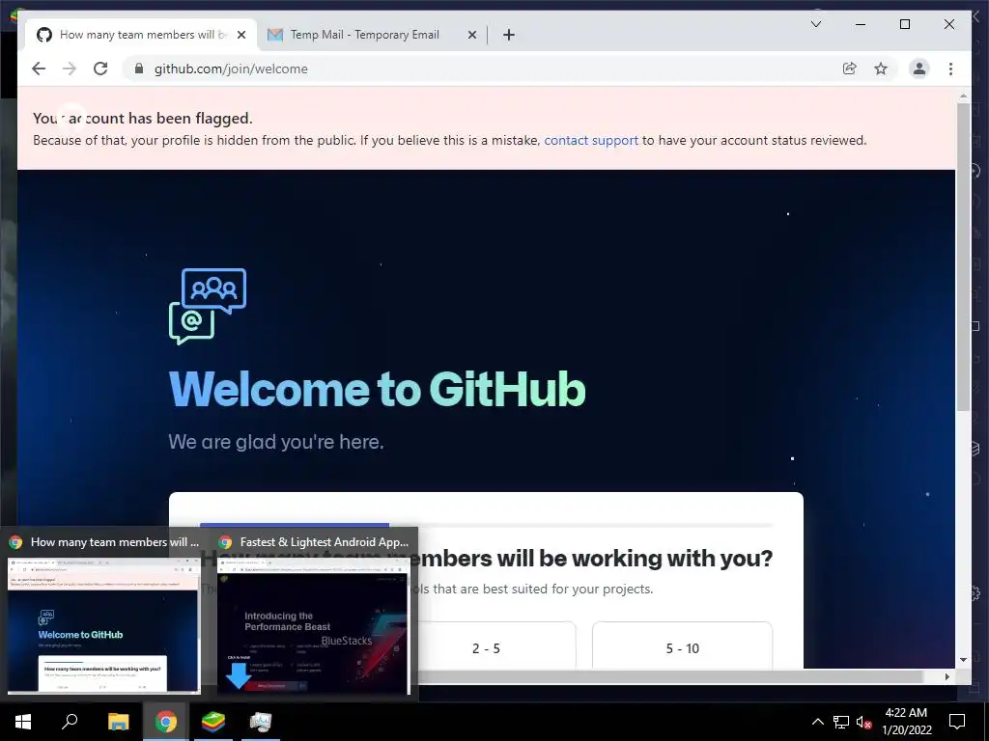Open the Windows notification center

pos(957,722)
